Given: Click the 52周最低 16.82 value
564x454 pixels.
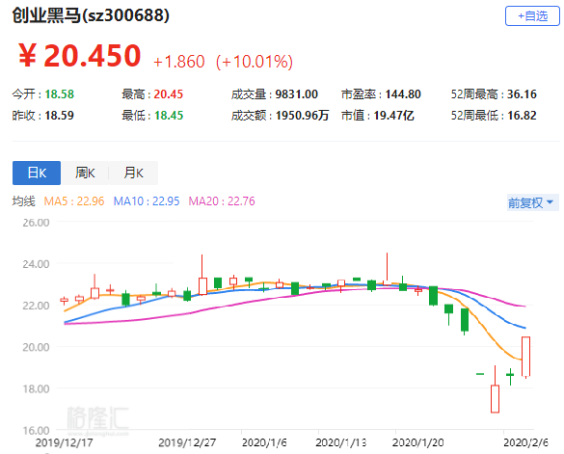Looking at the screenshot, I should [494, 116].
